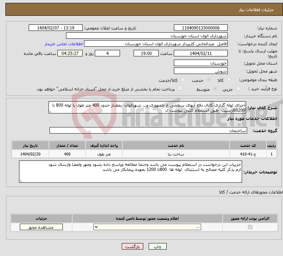The height and width of the screenshot is (256, 283).
Task: Select the کالا/خدمت radio option
Action: [183, 80]
